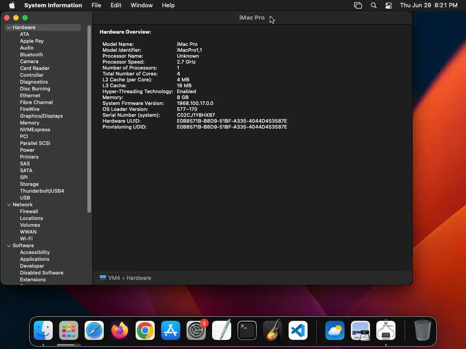Launch Google Chrome from the Dock

click(145, 330)
